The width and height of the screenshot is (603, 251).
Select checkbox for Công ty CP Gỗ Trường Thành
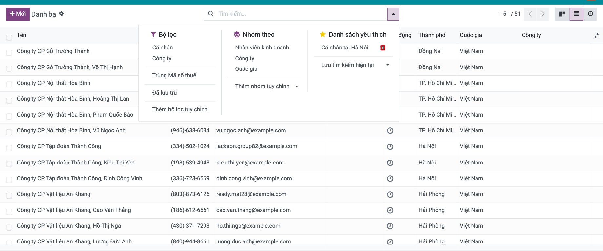coord(9,53)
